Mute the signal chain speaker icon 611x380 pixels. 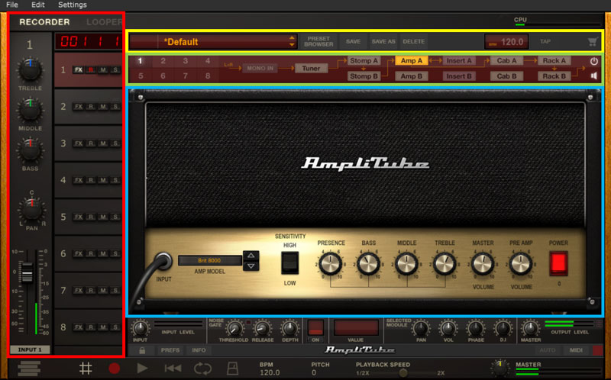tap(594, 76)
